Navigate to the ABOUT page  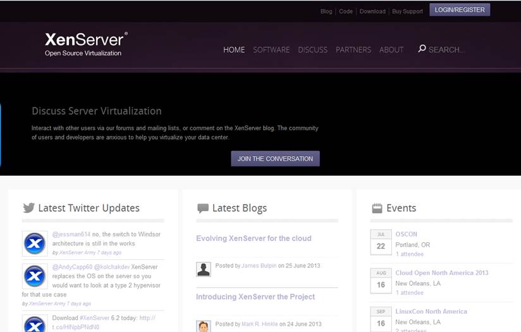pos(391,50)
